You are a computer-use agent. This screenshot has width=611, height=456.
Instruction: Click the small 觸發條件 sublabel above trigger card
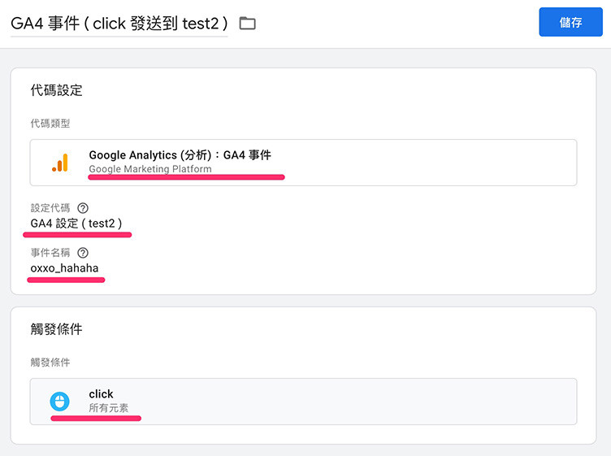coord(50,363)
